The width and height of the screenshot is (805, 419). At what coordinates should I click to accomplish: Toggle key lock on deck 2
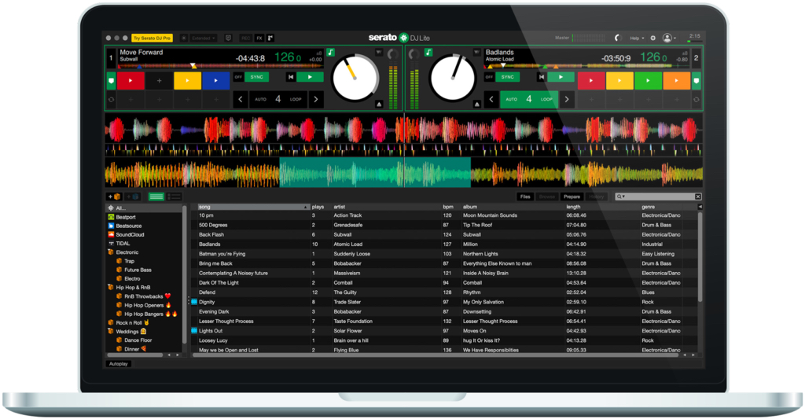pyautogui.click(x=428, y=53)
